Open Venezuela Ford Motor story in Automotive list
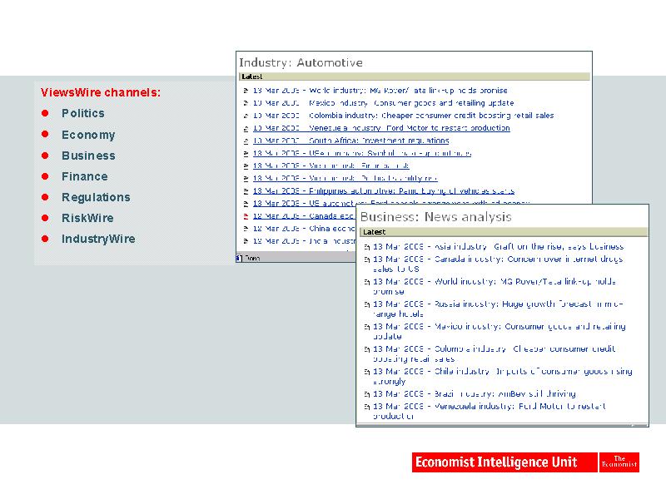This screenshot has width=666, height=499. pos(381,128)
